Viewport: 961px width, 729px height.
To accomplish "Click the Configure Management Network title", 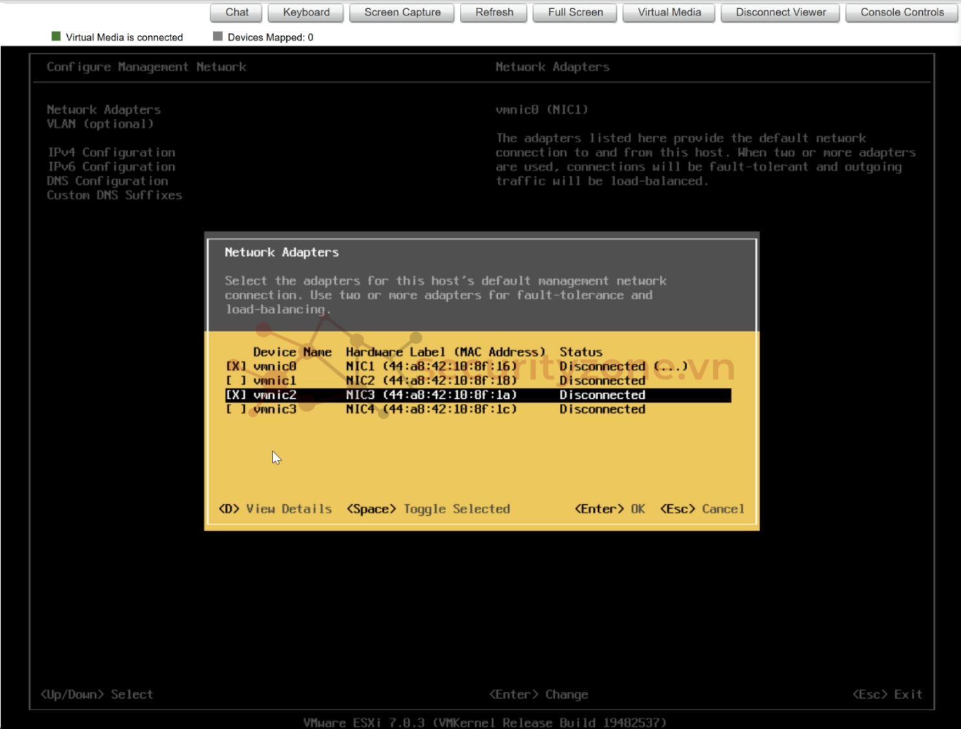I will click(x=147, y=67).
